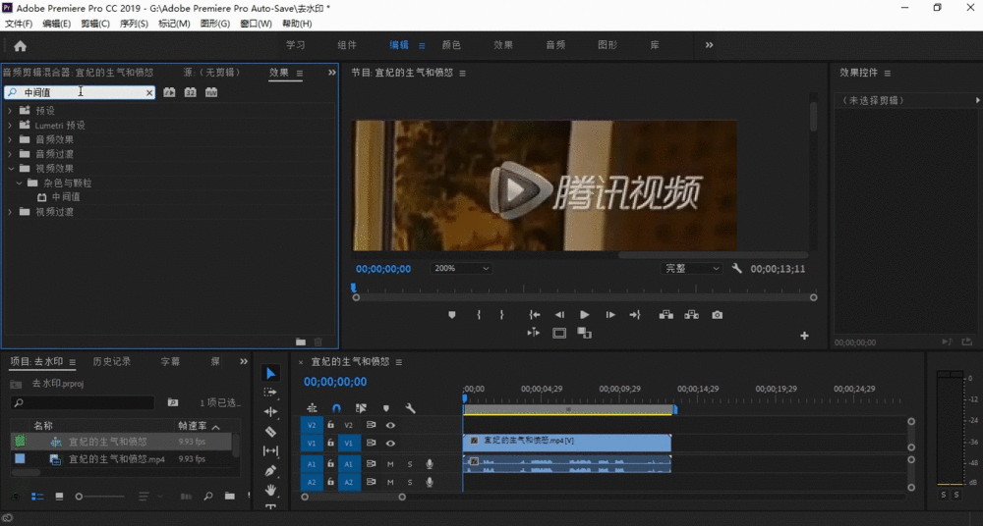
Task: Add a marker in the timeline header
Action: pyautogui.click(x=385, y=408)
